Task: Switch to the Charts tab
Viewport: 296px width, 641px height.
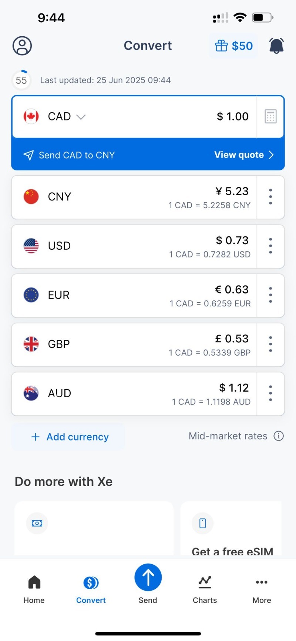Action: [x=205, y=589]
